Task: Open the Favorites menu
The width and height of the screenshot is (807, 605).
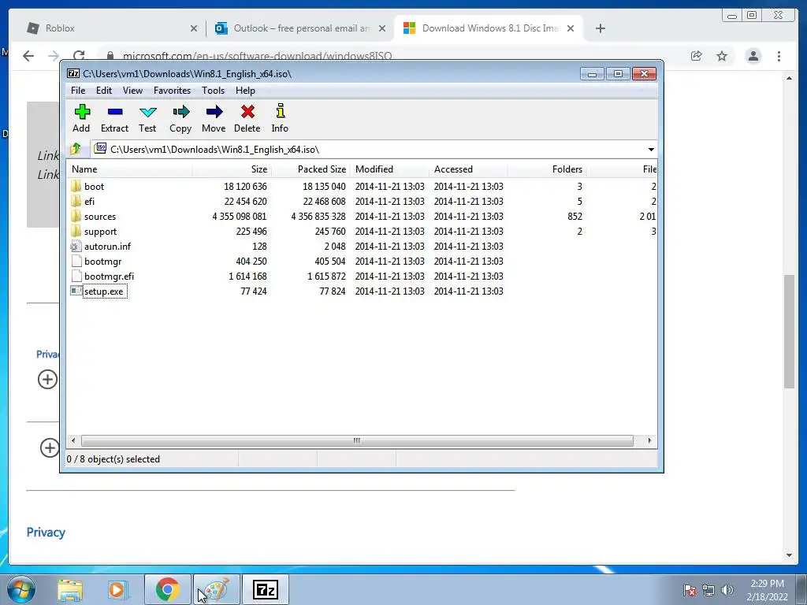Action: coord(172,91)
